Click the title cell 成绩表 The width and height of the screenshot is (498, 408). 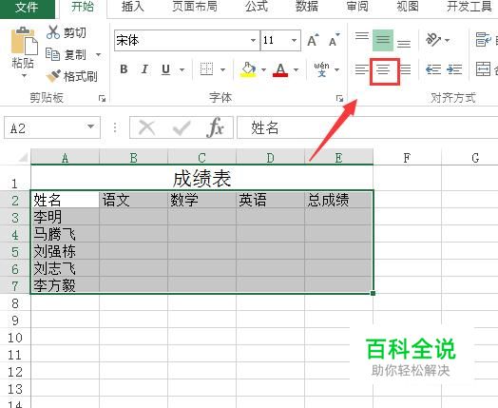pos(202,178)
